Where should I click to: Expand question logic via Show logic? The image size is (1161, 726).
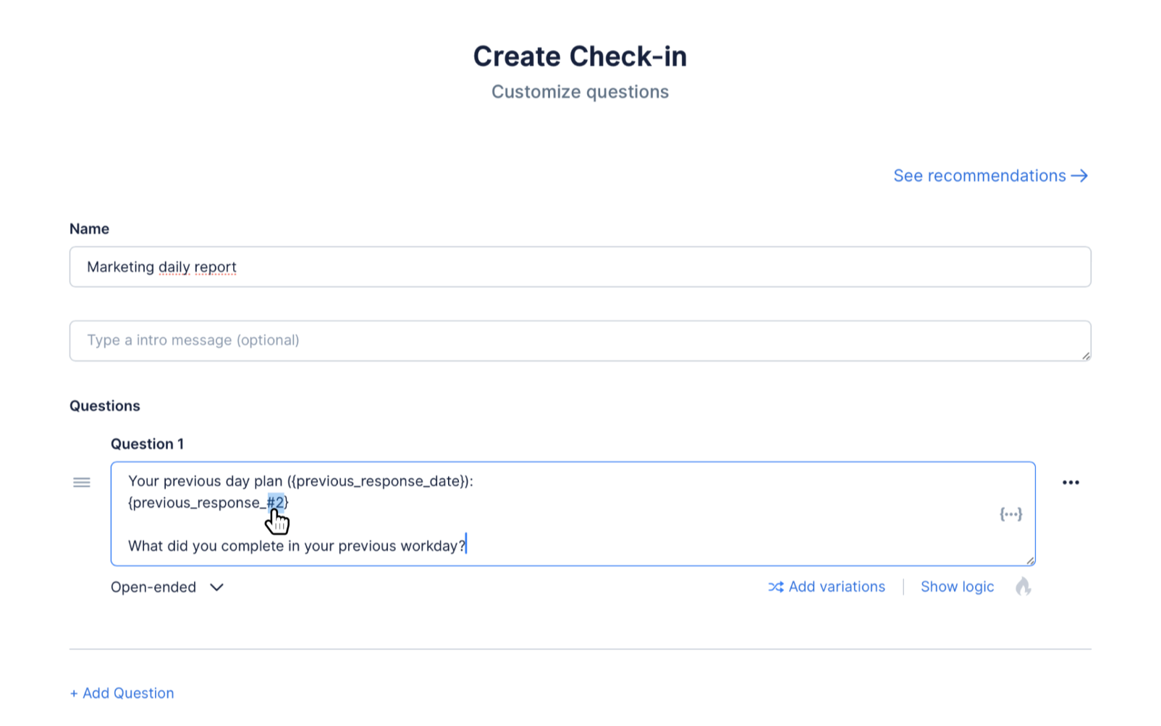[x=957, y=587]
